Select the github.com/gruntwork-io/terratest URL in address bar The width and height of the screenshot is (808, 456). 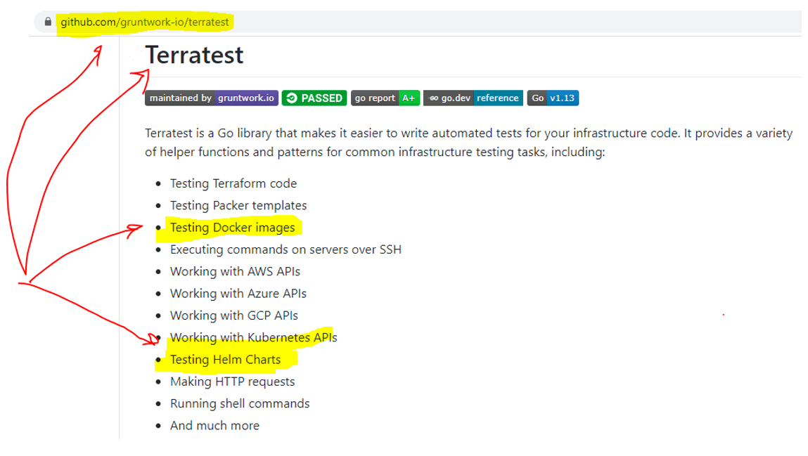point(143,22)
